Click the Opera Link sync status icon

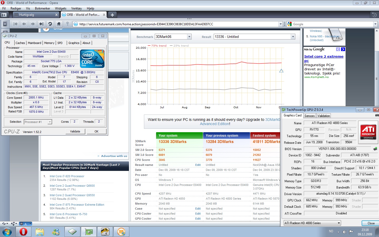(x=5, y=224)
